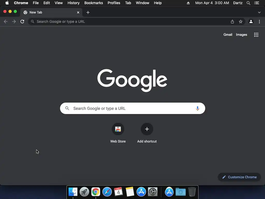Start voice search with the microphone
Viewport: 265px width, 199px height.
tap(197, 108)
